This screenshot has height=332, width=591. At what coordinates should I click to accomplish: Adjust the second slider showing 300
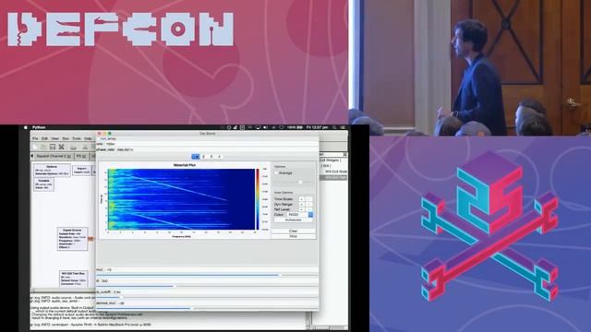coord(207,287)
